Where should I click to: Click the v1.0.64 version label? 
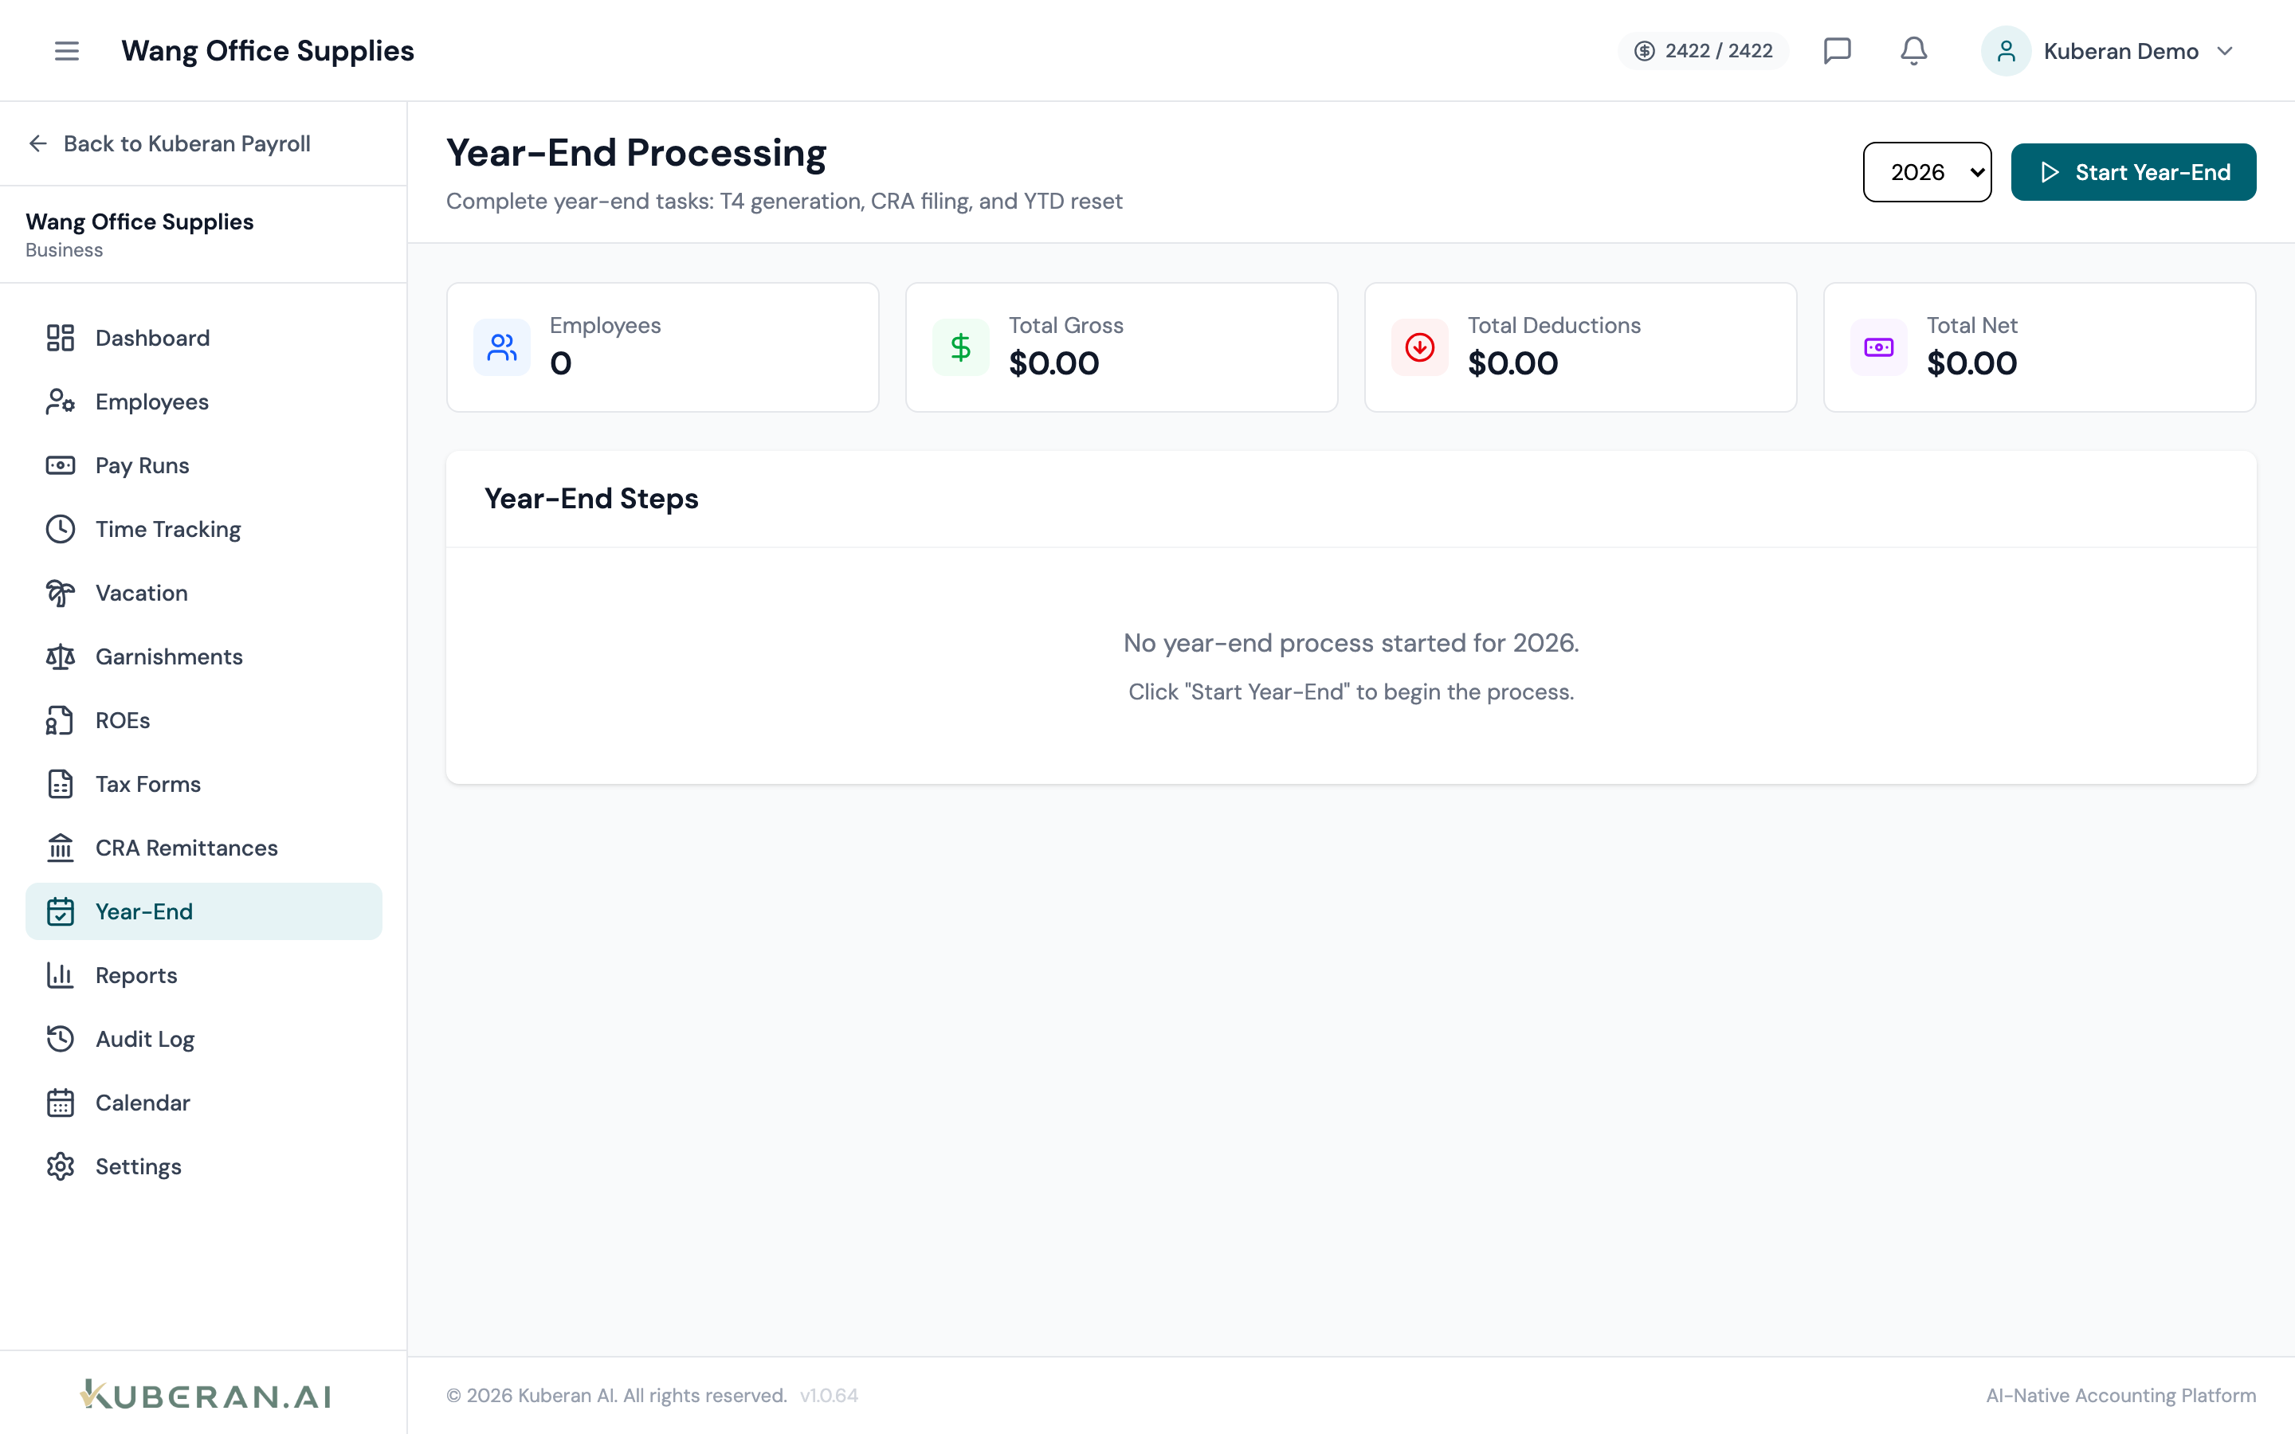click(x=829, y=1395)
